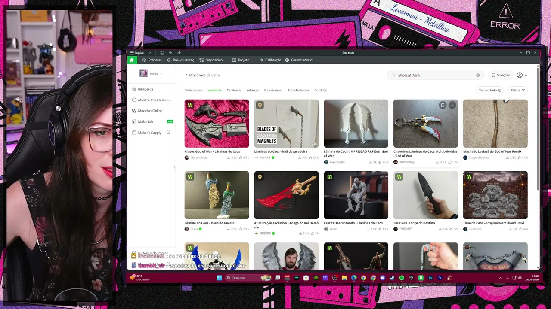The height and width of the screenshot is (309, 551).
Task: Open Kratos God of War model thumbnail
Action: click(217, 124)
